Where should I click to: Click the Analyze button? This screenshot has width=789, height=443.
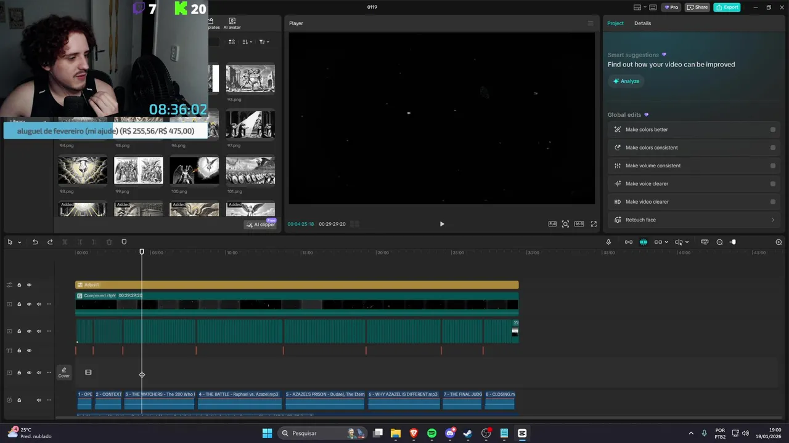(626, 81)
